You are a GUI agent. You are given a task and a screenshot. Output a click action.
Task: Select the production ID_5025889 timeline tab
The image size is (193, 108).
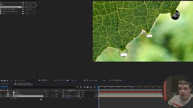pos(24,84)
